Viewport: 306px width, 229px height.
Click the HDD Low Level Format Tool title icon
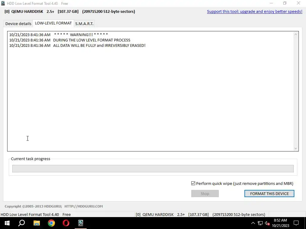3,3
